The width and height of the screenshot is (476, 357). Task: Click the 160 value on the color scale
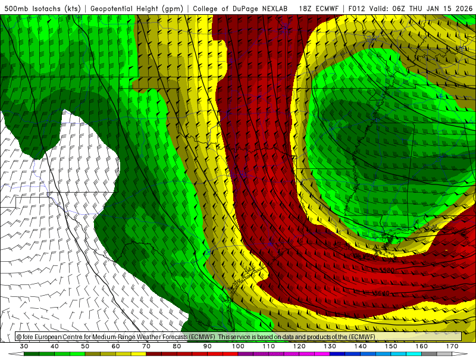coord(422,346)
